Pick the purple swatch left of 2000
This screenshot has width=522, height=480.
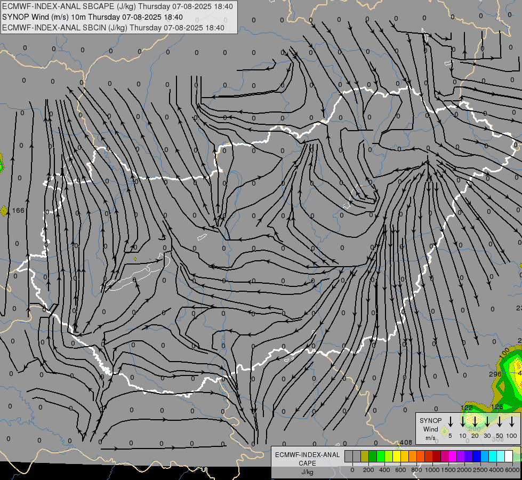(461, 456)
